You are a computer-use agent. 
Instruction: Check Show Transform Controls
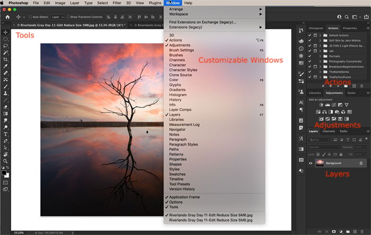[x=68, y=17]
